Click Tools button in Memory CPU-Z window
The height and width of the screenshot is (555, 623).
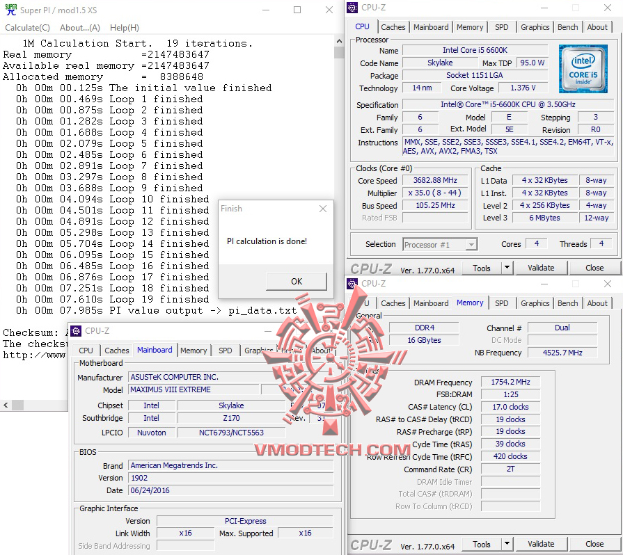(x=481, y=544)
